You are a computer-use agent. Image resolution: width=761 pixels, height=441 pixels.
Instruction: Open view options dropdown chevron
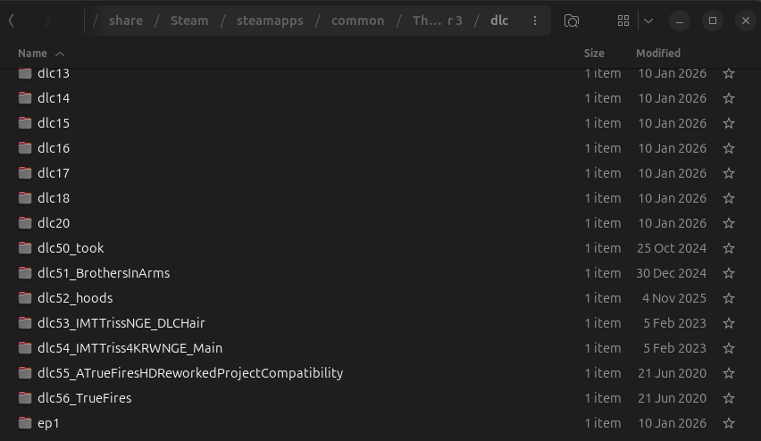tap(648, 21)
